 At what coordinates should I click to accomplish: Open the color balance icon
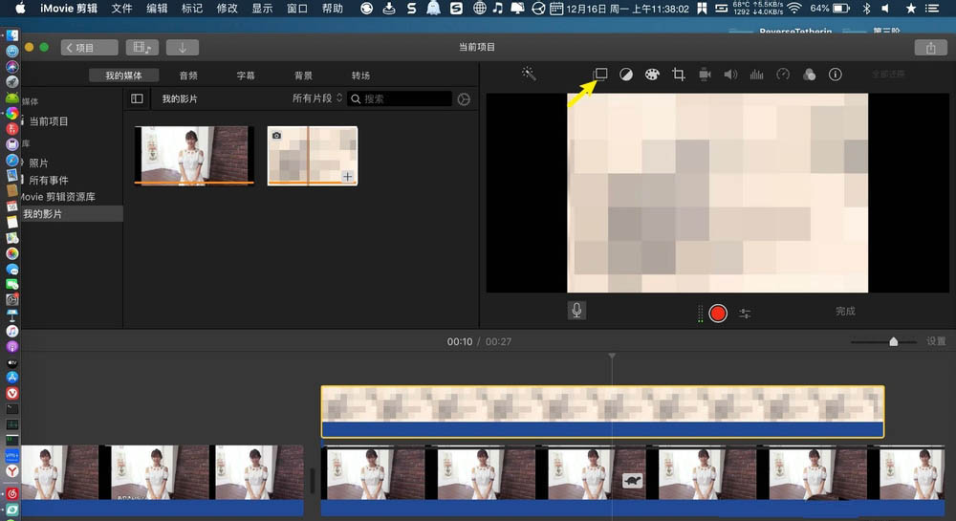(x=626, y=75)
